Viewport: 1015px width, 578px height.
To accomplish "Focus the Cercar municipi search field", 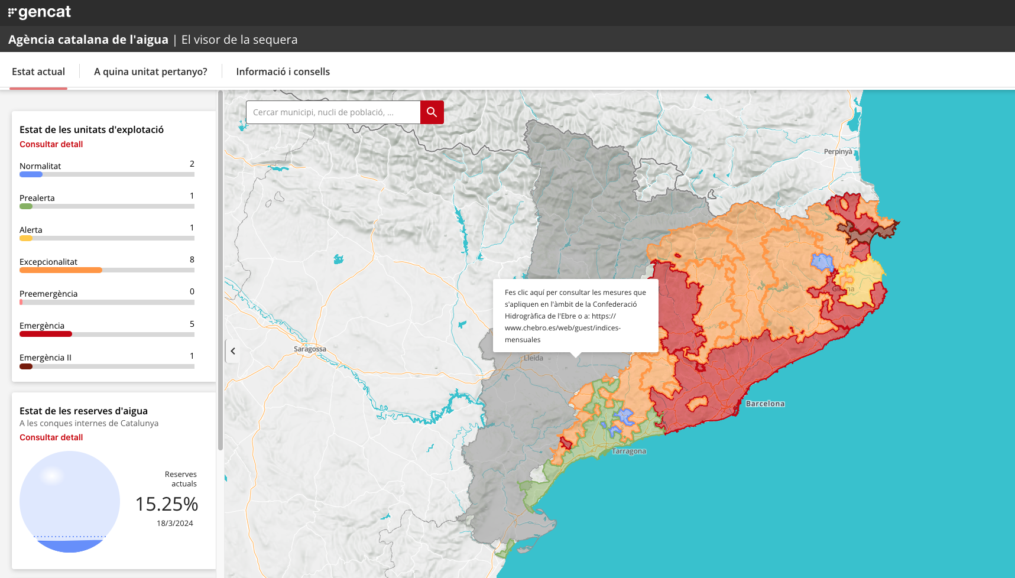I will 333,112.
